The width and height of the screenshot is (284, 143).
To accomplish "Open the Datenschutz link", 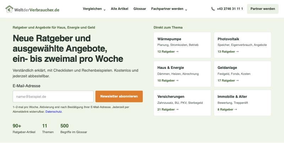I will (54, 112).
